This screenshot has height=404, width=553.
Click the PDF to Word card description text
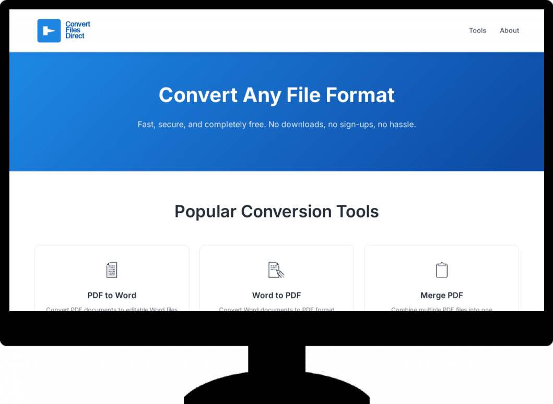coord(111,309)
